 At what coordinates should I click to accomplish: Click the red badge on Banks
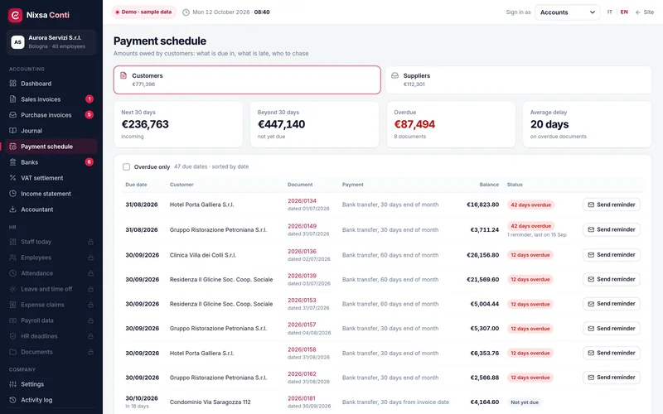click(x=90, y=161)
